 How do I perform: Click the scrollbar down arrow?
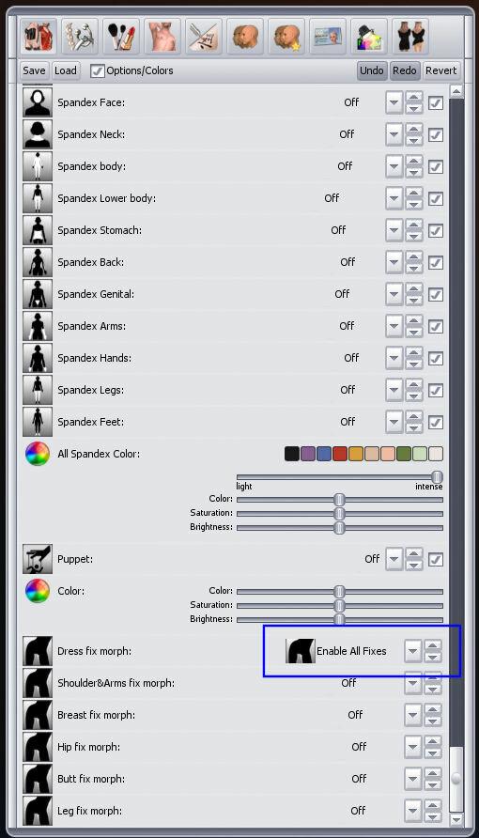pyautogui.click(x=456, y=819)
